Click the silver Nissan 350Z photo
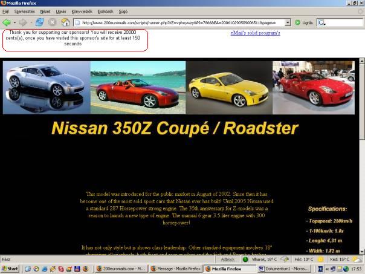Image resolution: width=365 pixels, height=274 pixels. coord(46,88)
